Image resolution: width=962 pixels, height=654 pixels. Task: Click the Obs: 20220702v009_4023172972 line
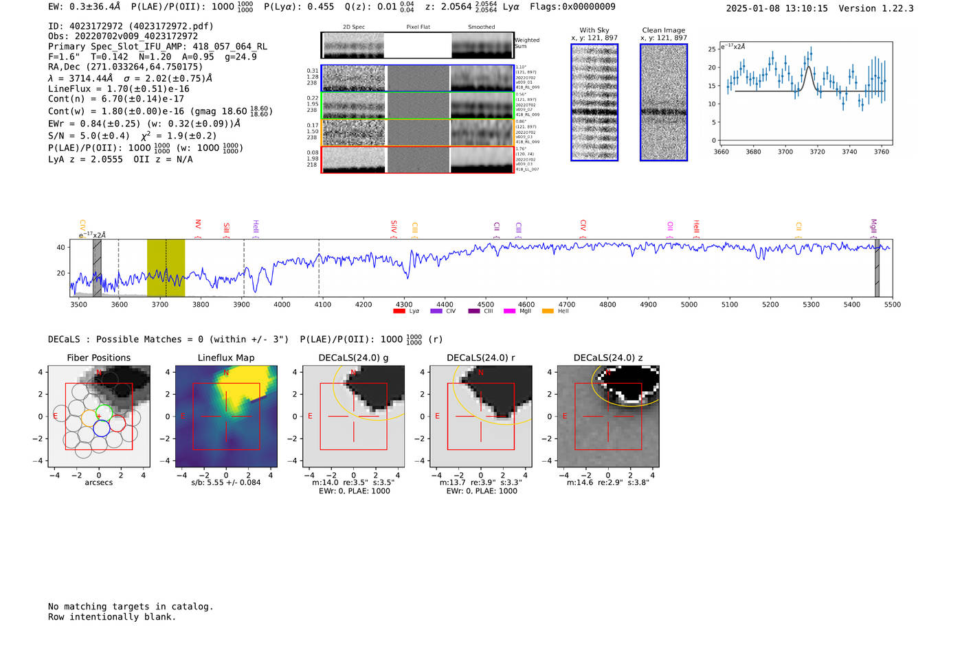coord(123,36)
